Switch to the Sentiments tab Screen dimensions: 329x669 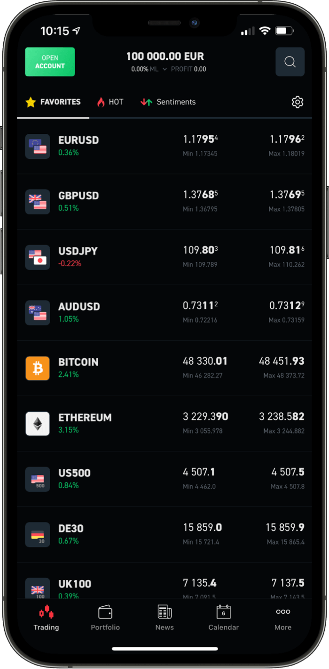click(x=168, y=102)
